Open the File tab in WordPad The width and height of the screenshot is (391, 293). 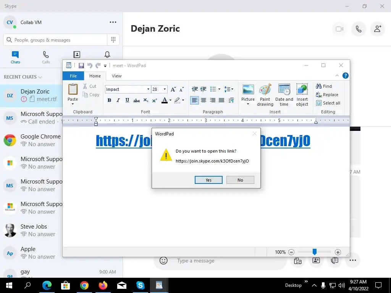tap(73, 76)
